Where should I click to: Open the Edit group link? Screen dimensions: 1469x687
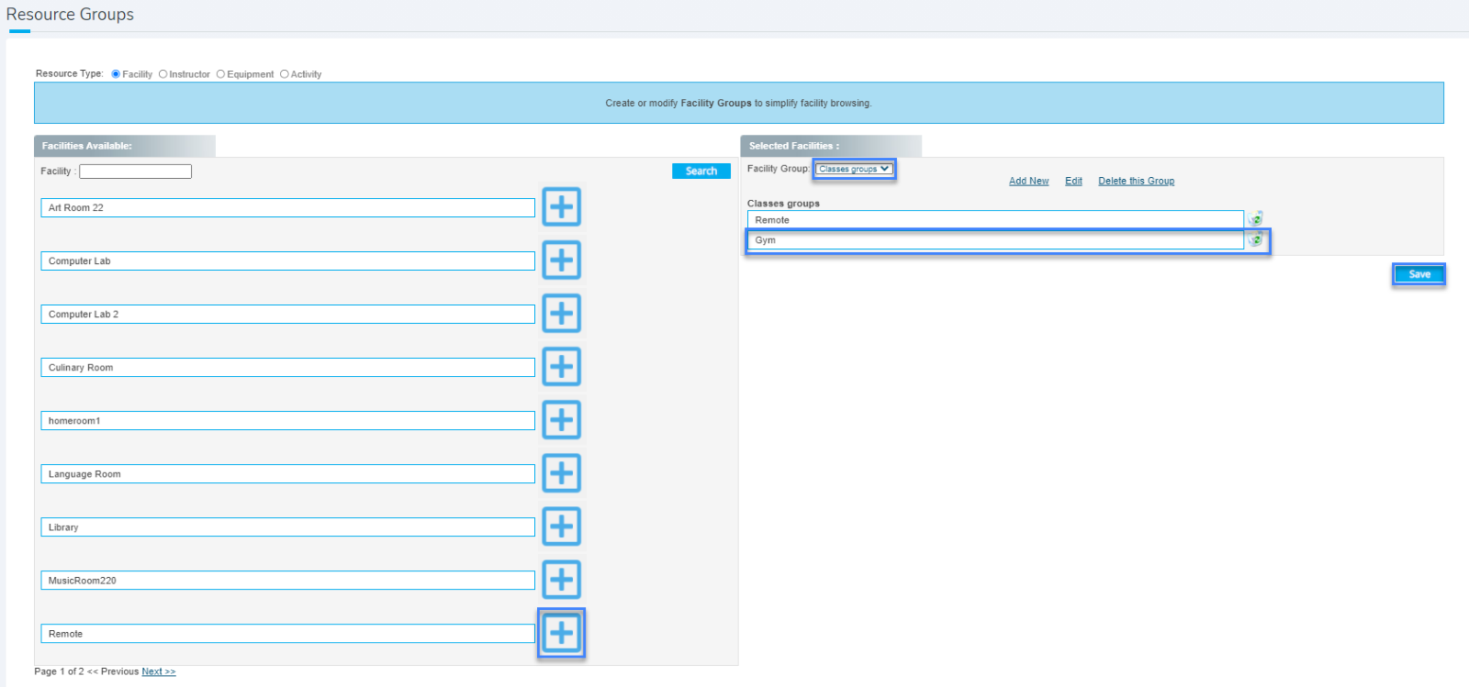1073,182
